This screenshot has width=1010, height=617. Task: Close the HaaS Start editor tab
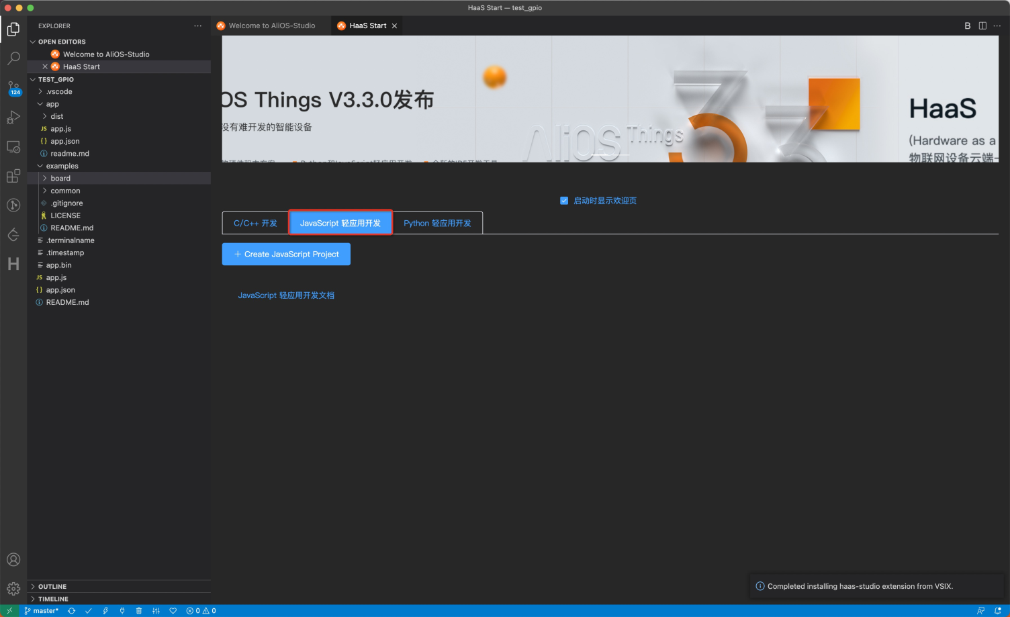coord(395,26)
